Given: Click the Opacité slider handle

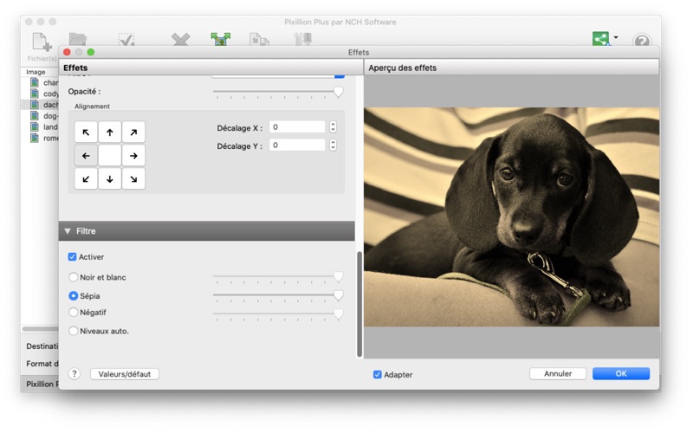Looking at the screenshot, I should 338,93.
